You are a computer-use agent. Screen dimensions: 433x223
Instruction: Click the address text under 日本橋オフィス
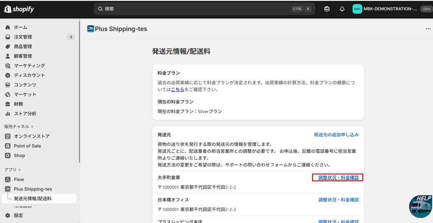pos(197,209)
